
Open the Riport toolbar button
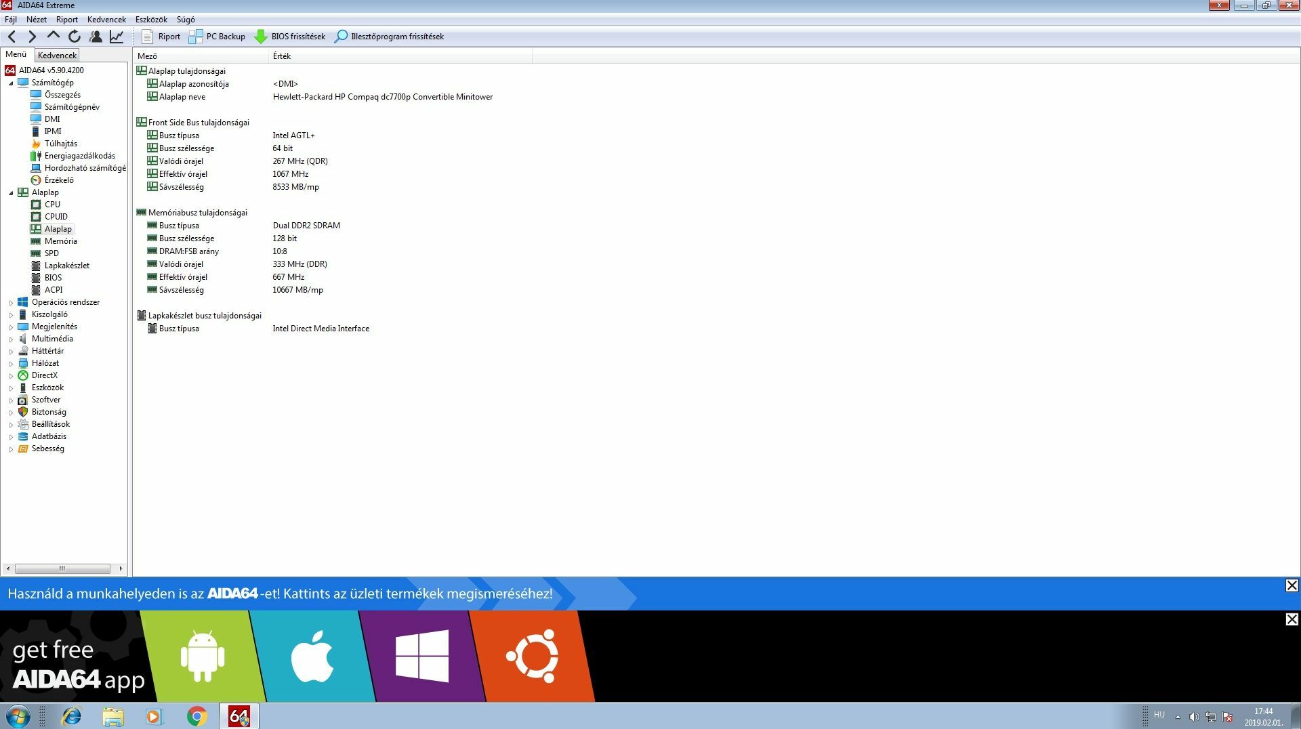click(x=161, y=37)
